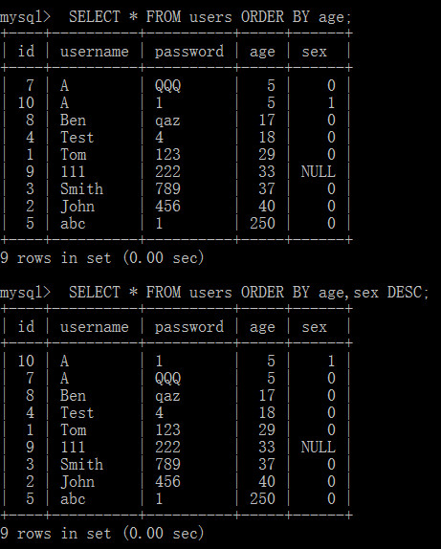Select 'qaz' password in second result table
This screenshot has width=441, height=549.
pos(167,396)
